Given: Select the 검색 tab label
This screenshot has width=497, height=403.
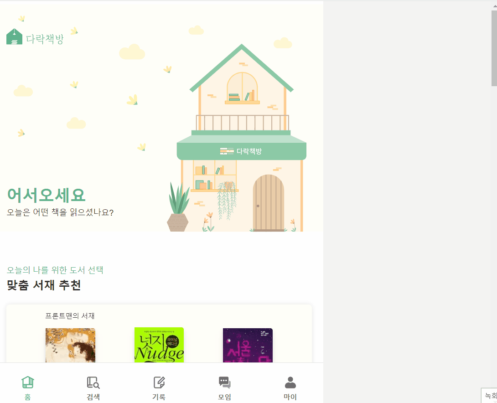Looking at the screenshot, I should [93, 397].
